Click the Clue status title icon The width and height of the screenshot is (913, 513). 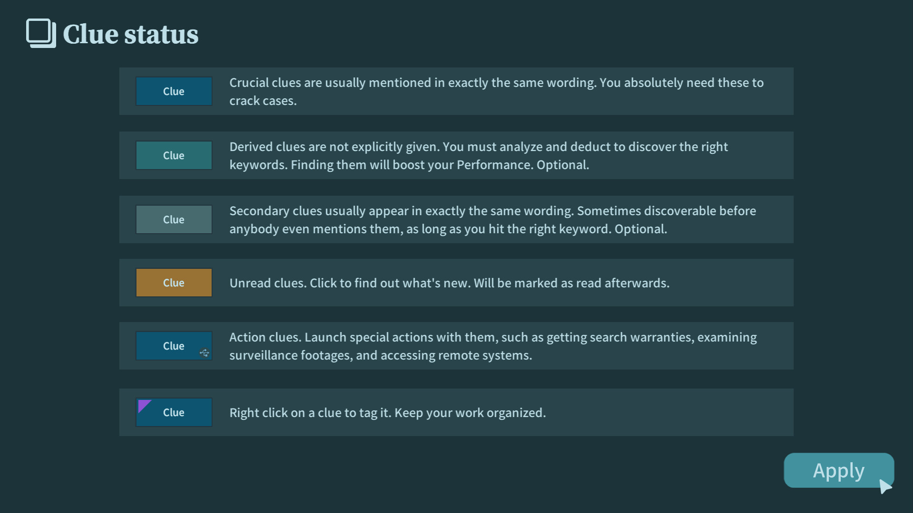pyautogui.click(x=41, y=33)
